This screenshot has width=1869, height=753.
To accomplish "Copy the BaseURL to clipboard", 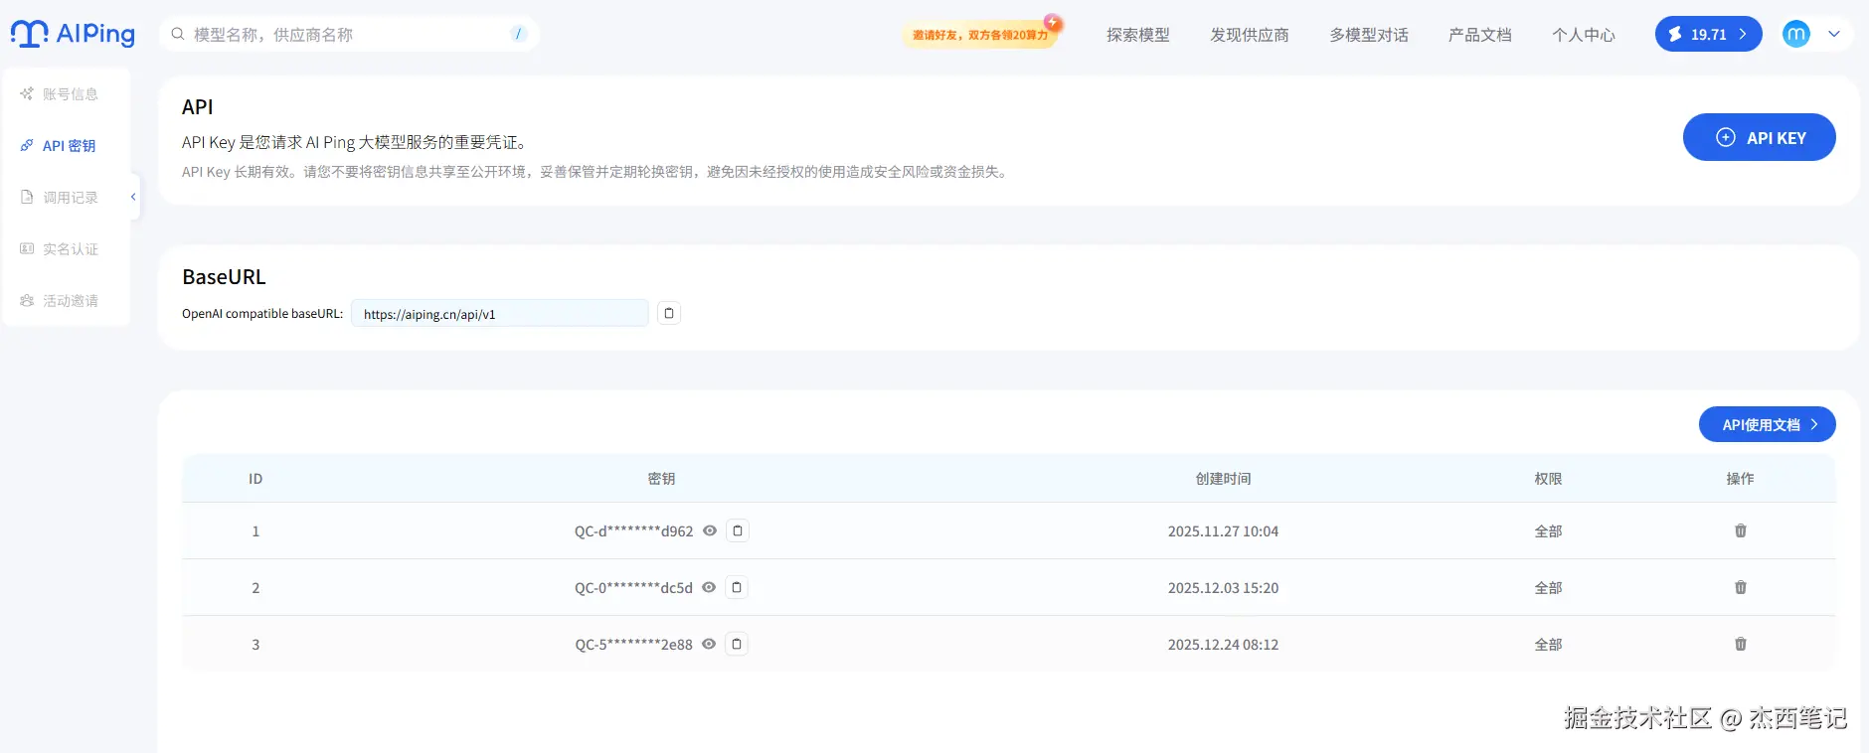I will click(x=669, y=313).
